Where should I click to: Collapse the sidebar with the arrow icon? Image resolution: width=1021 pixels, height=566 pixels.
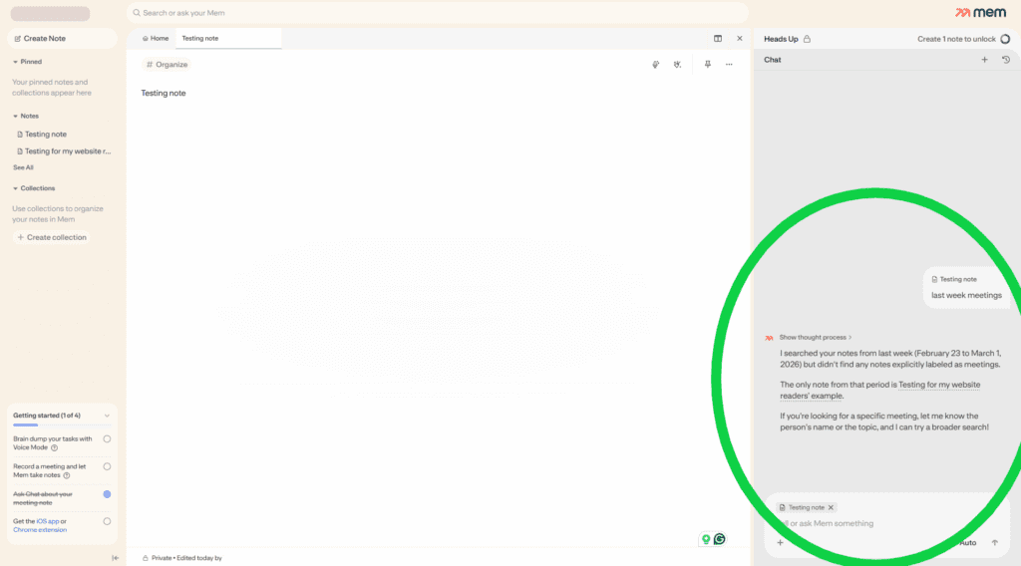(x=116, y=558)
